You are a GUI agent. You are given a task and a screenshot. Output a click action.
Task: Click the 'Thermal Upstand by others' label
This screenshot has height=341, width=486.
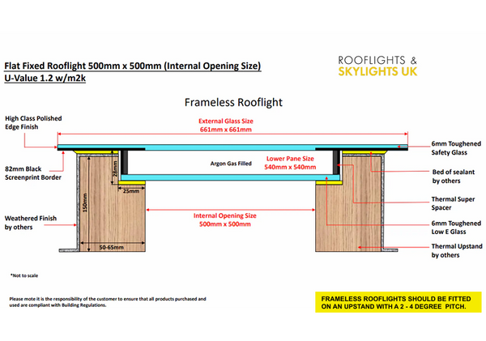click(x=457, y=251)
